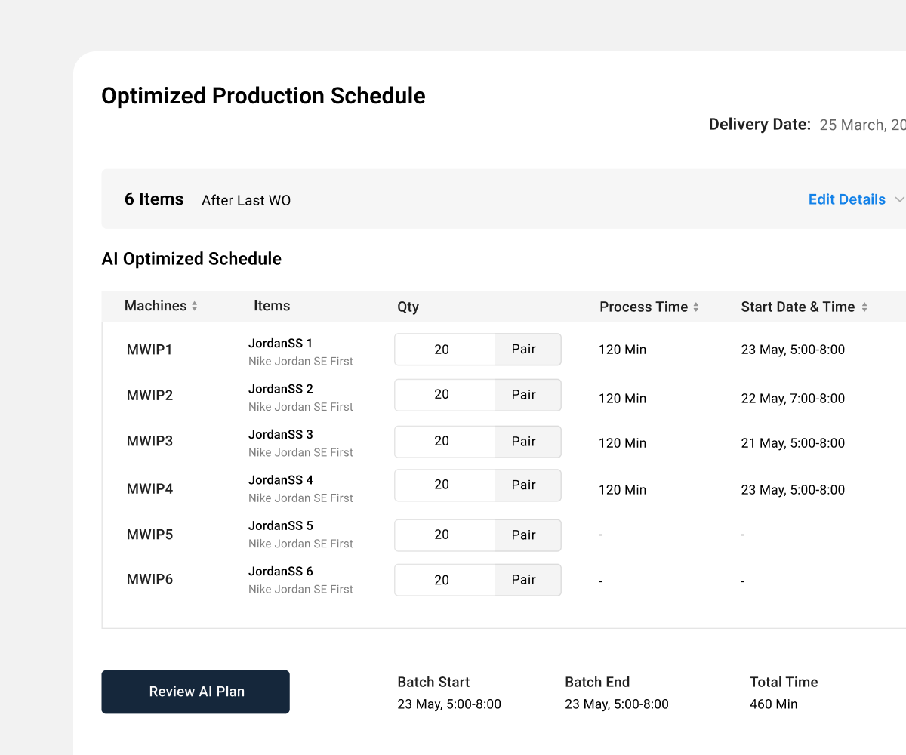Open Pair unit selector for MWIP5

tap(528, 535)
